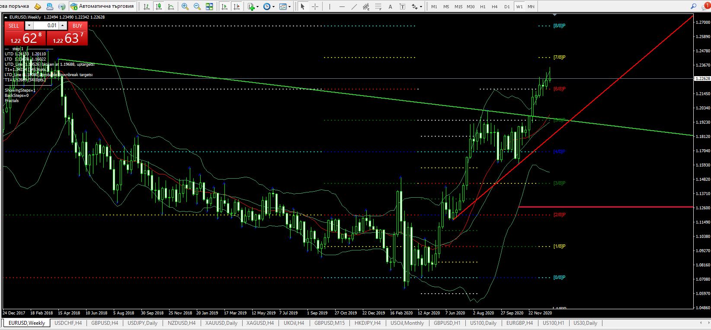Open the XAUUSD,Daily chart tab
The height and width of the screenshot is (330, 711).
coord(221,323)
